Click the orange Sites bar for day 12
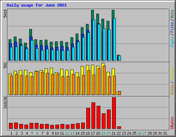This screenshot has width=176, height=137. point(68,85)
